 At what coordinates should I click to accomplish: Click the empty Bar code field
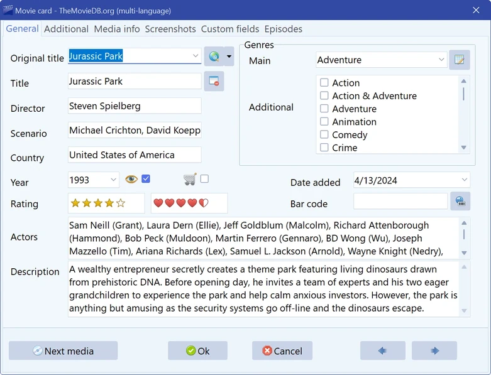tap(400, 201)
